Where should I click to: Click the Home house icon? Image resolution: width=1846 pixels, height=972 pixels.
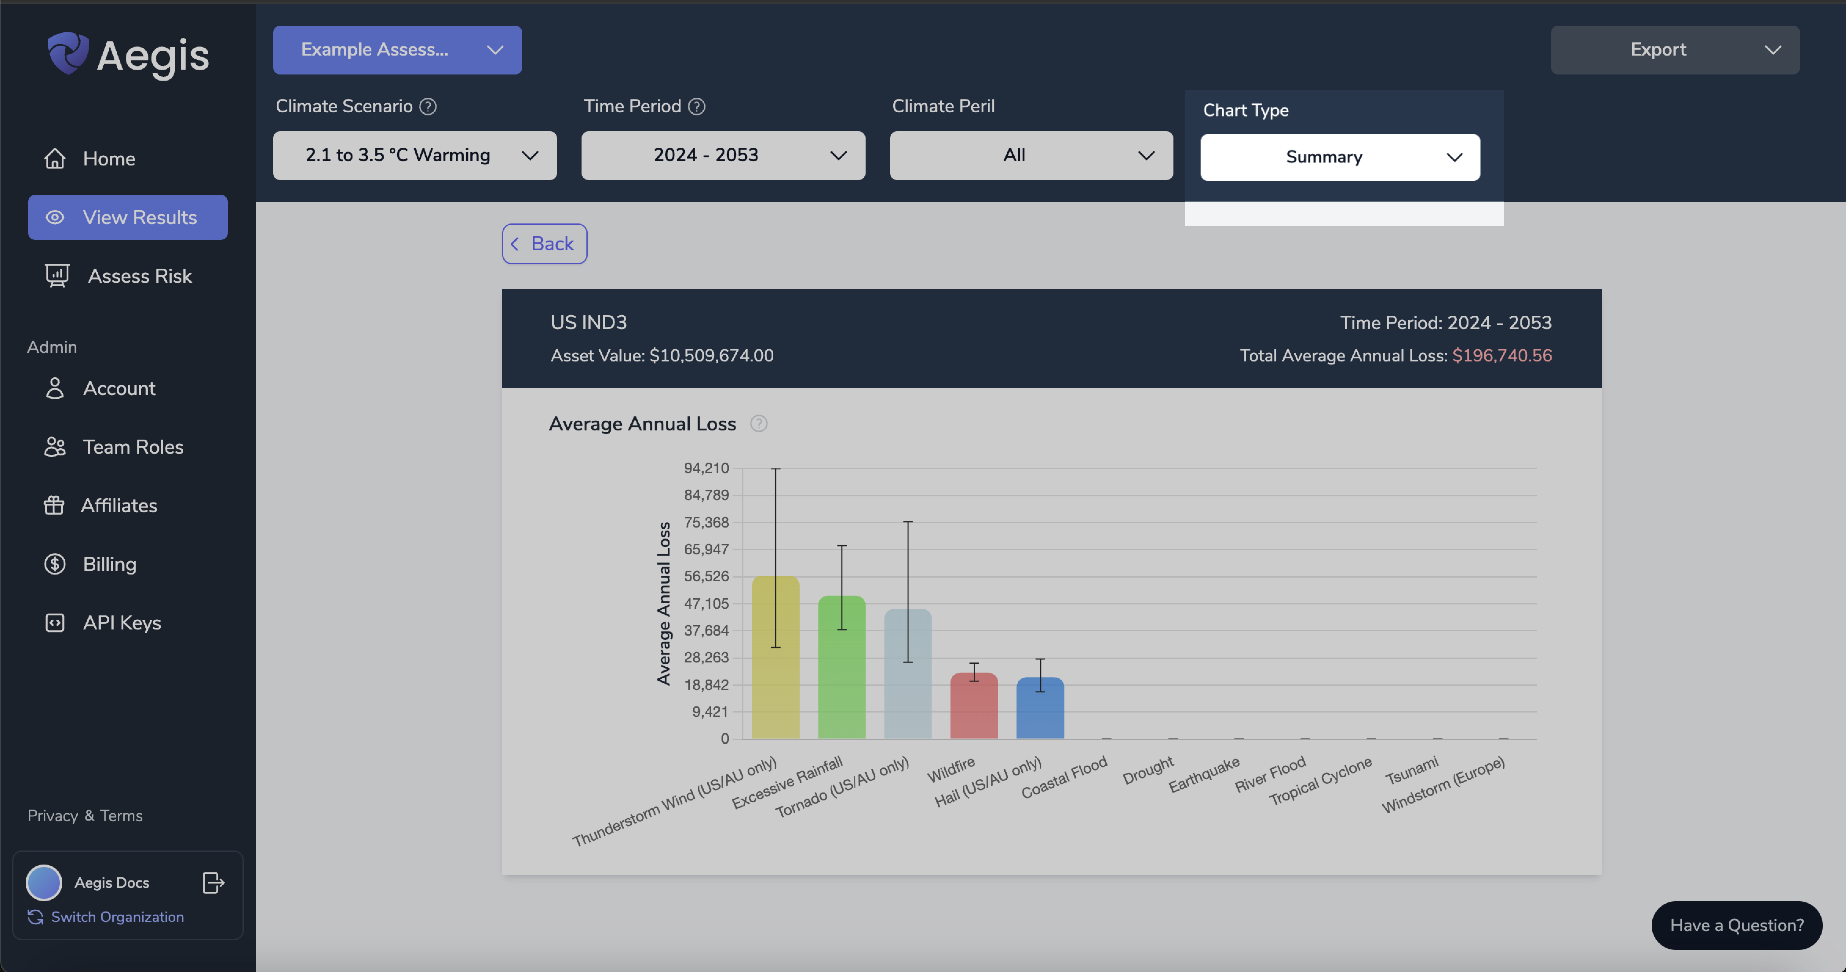54,158
